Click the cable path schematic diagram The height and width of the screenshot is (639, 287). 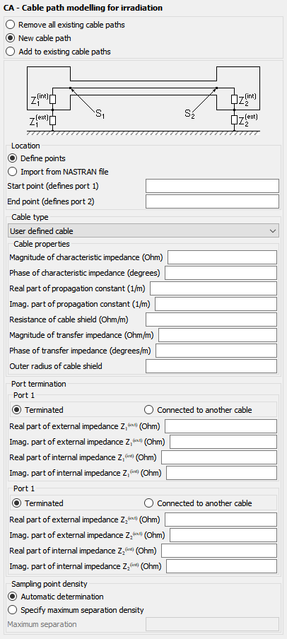(143, 100)
